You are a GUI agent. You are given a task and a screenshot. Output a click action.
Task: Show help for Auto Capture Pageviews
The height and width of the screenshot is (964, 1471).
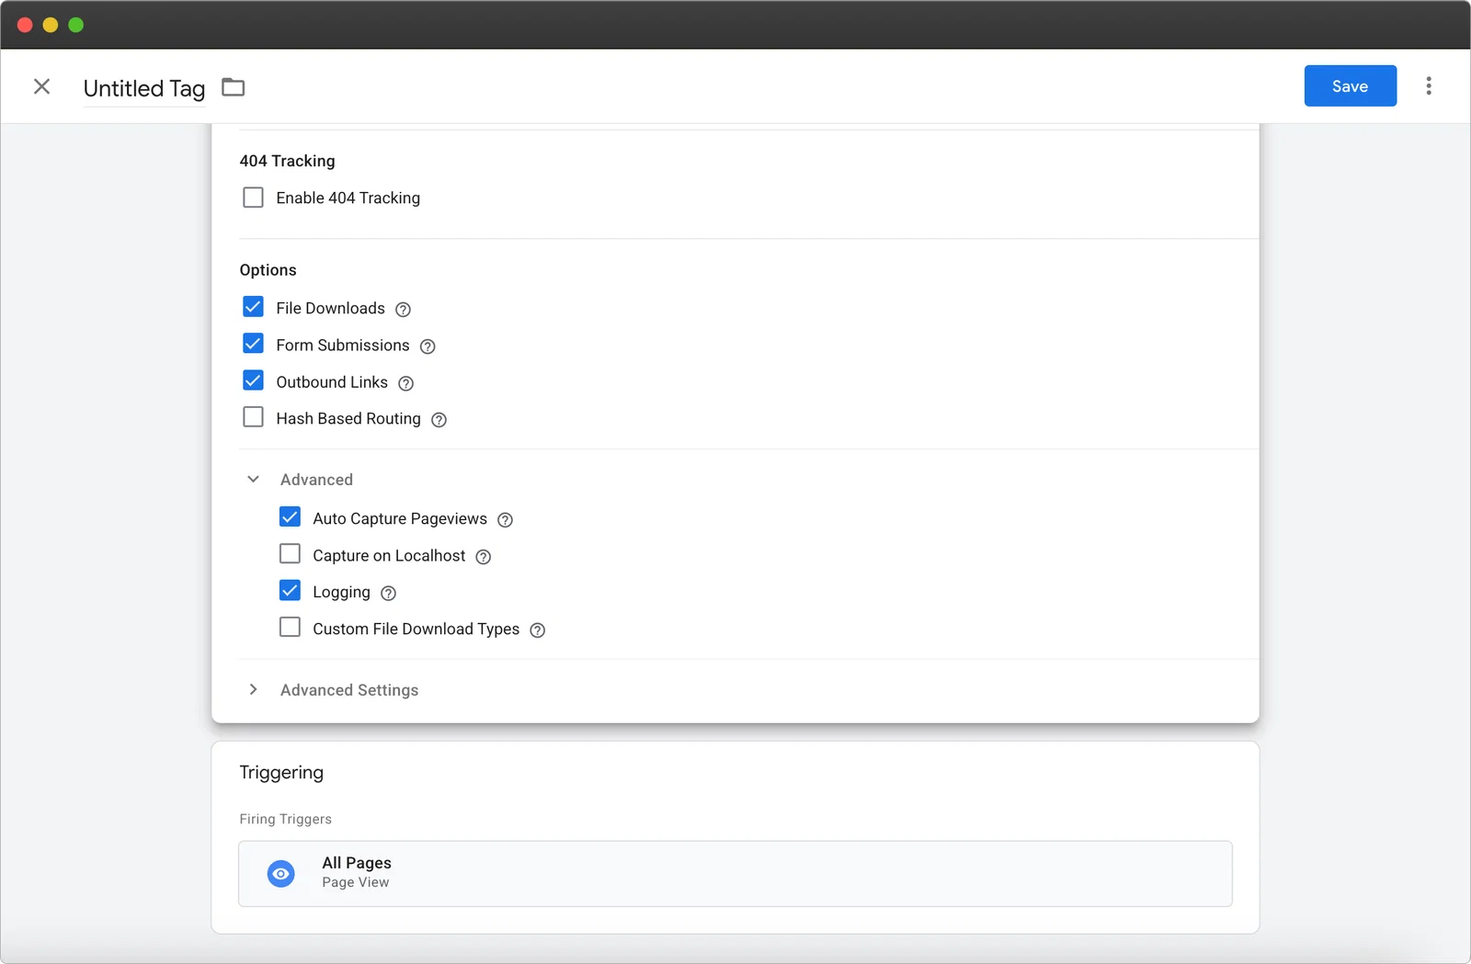coord(505,520)
